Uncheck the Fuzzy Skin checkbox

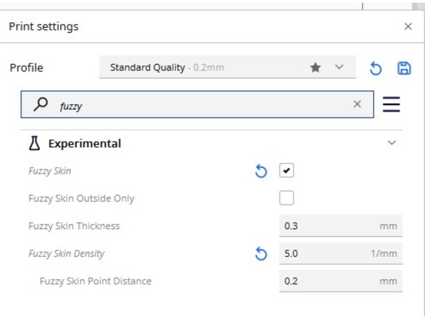[287, 171]
